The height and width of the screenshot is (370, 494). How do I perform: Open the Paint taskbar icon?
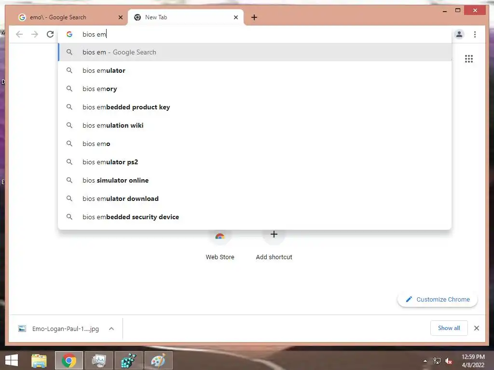[x=158, y=360]
